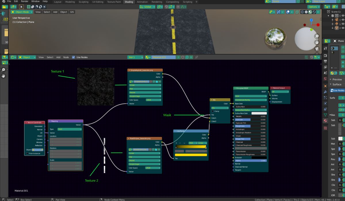Switch viewport shading to rendered
The width and height of the screenshot is (345, 201).
click(314, 12)
